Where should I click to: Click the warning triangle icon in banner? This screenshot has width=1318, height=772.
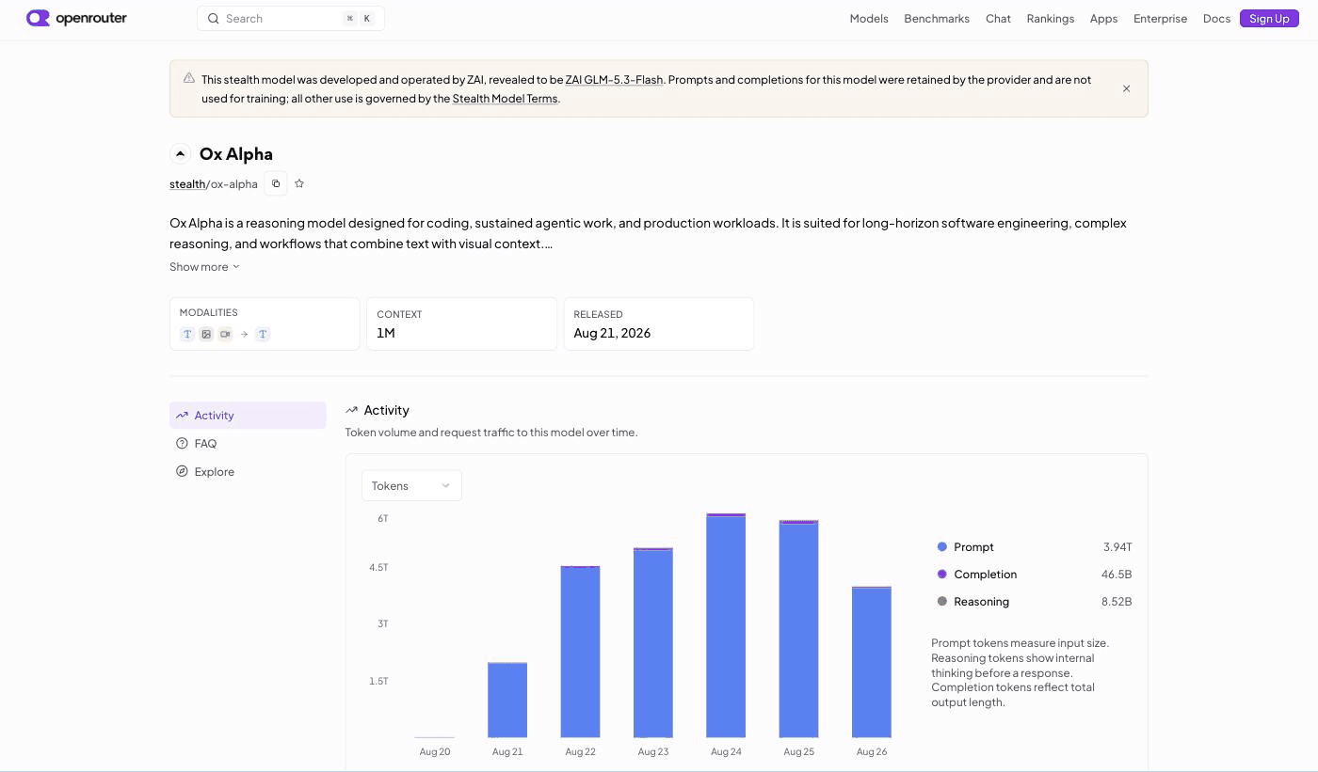coord(189,78)
